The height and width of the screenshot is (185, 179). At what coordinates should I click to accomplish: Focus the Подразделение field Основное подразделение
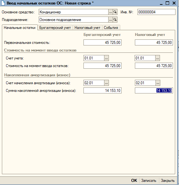(74, 20)
